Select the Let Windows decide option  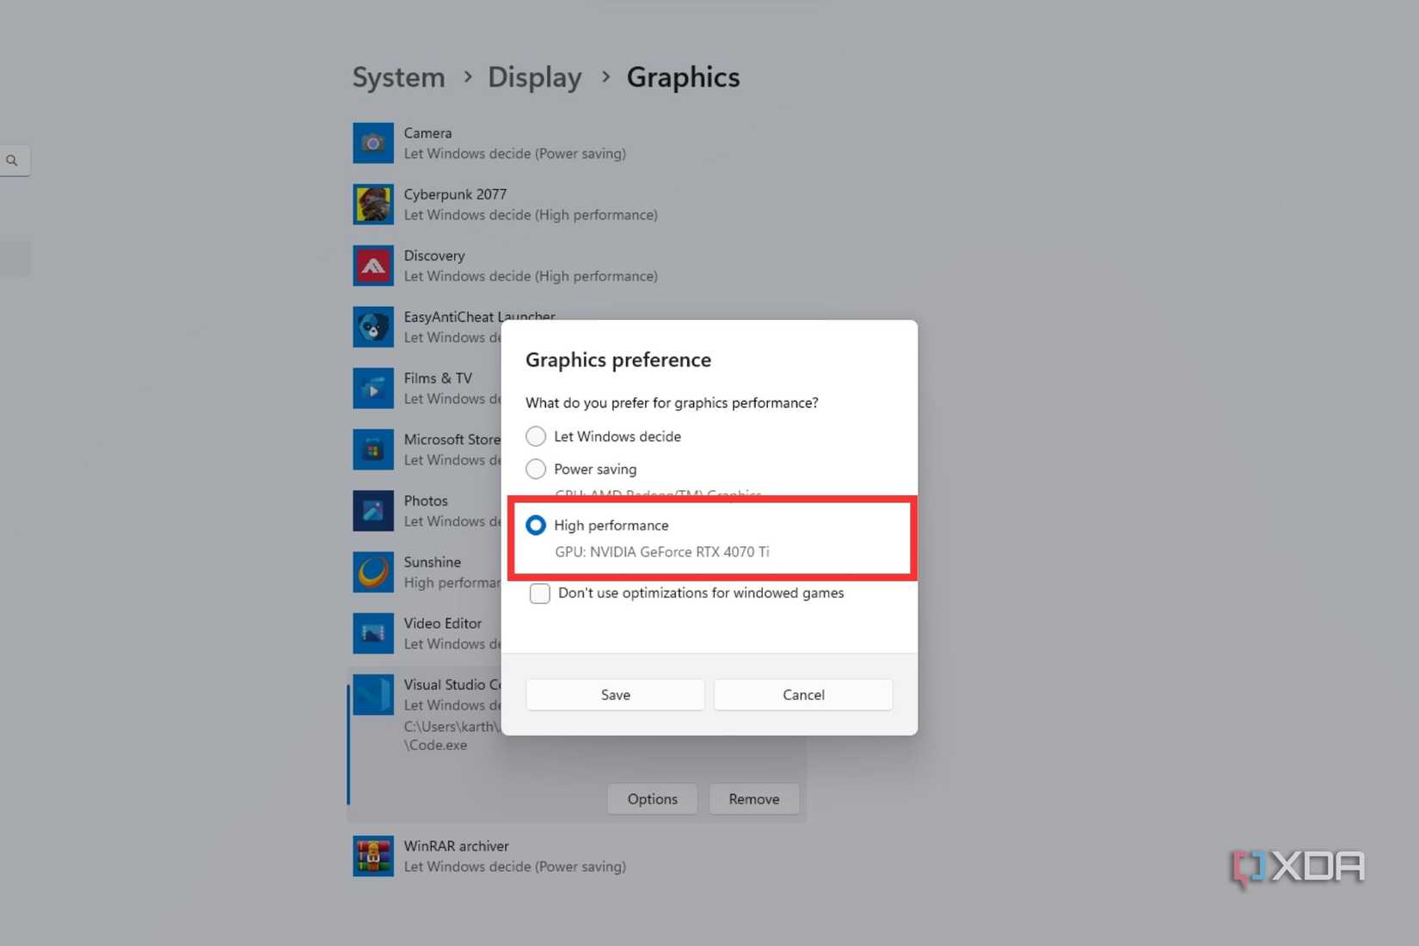coord(536,436)
